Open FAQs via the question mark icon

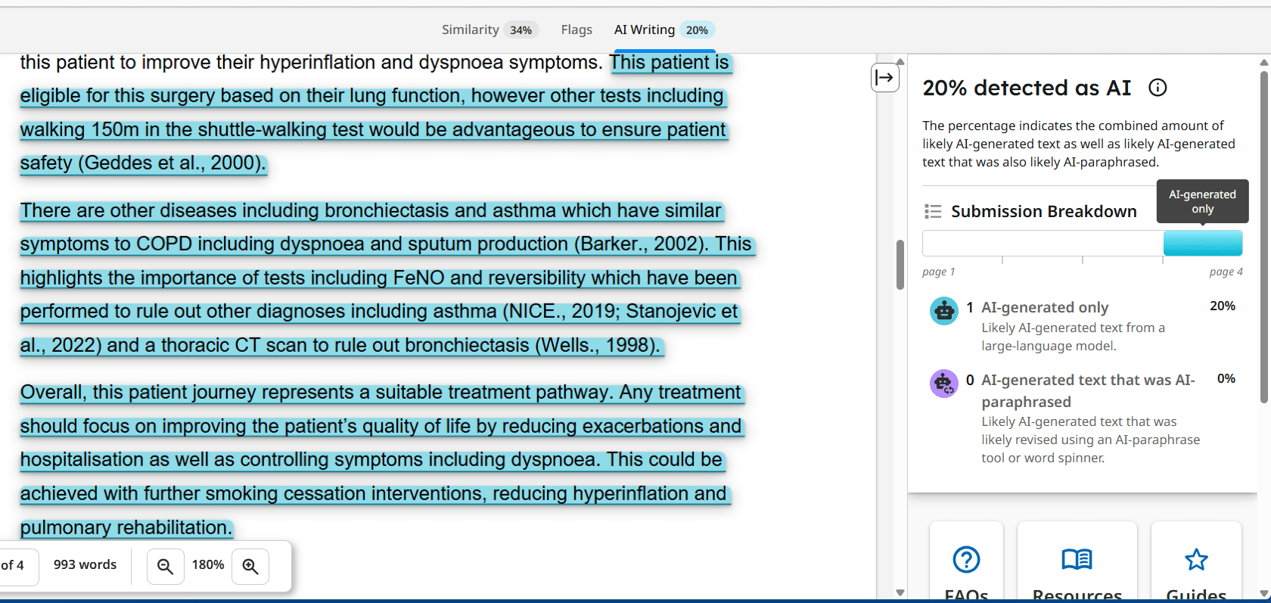[x=966, y=560]
